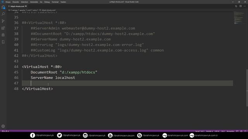Click "##</VirtualHost>" on line 42
The width and height of the screenshot is (248, 139).
pyautogui.click(x=40, y=56)
